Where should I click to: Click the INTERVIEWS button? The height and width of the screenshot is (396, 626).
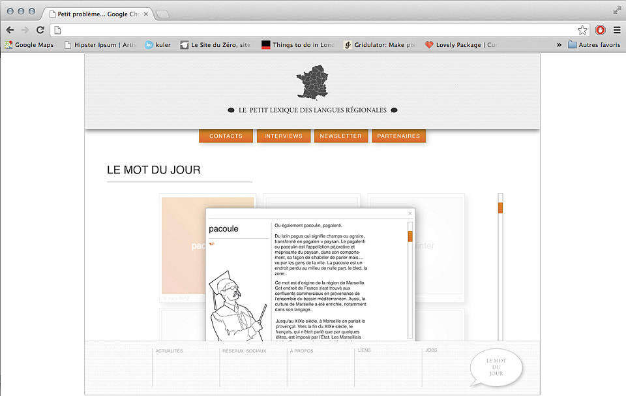tap(284, 136)
